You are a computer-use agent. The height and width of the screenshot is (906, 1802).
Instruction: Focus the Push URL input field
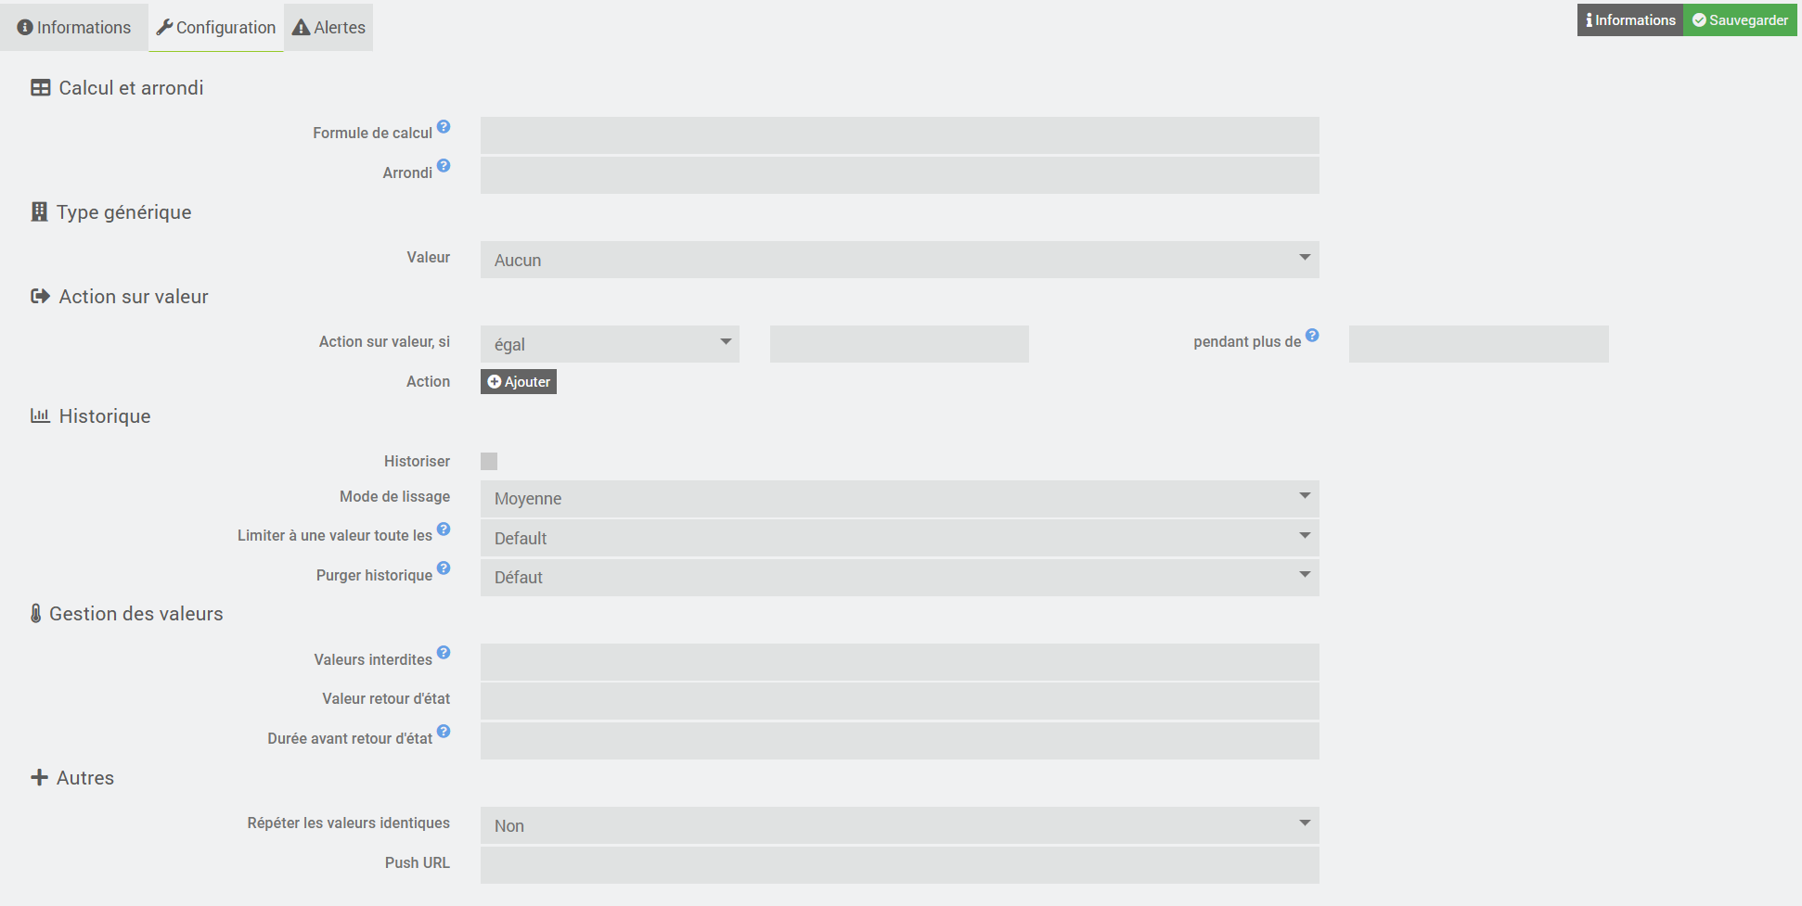pos(898,865)
